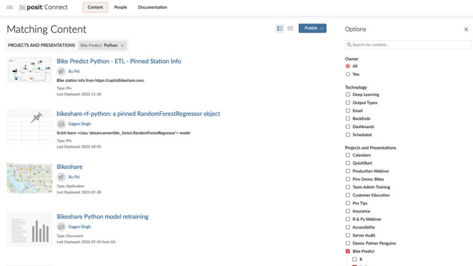The height and width of the screenshot is (266, 473).
Task: Switch to compact grid view
Action: [290, 28]
